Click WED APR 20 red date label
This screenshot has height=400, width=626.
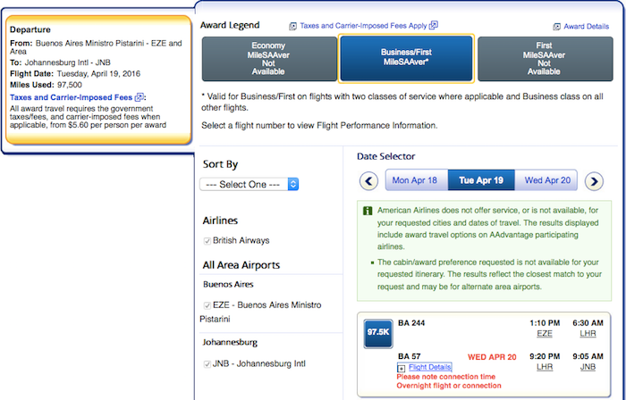point(492,357)
